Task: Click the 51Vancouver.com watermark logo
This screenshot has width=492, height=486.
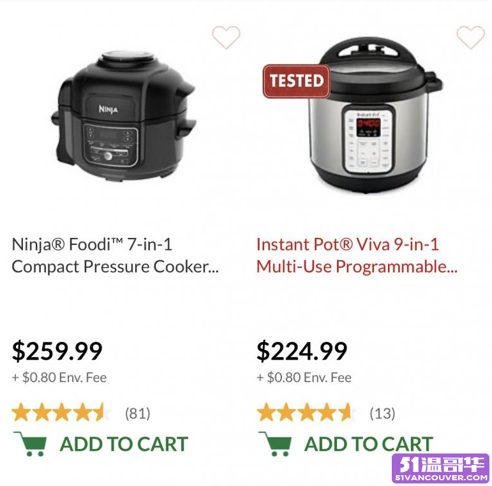Action: point(441,468)
